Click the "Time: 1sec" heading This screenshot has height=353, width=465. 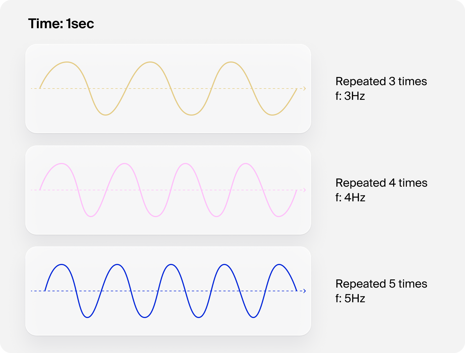pyautogui.click(x=61, y=24)
